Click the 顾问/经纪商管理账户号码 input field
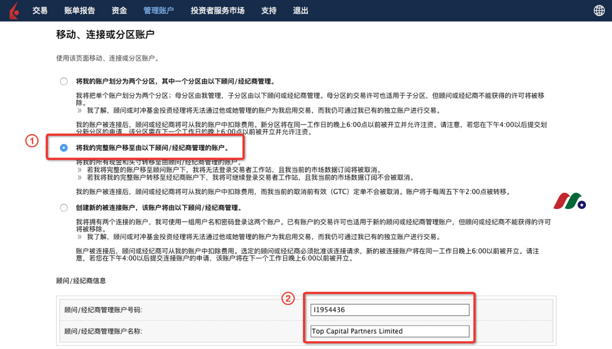The image size is (612, 349). click(390, 309)
